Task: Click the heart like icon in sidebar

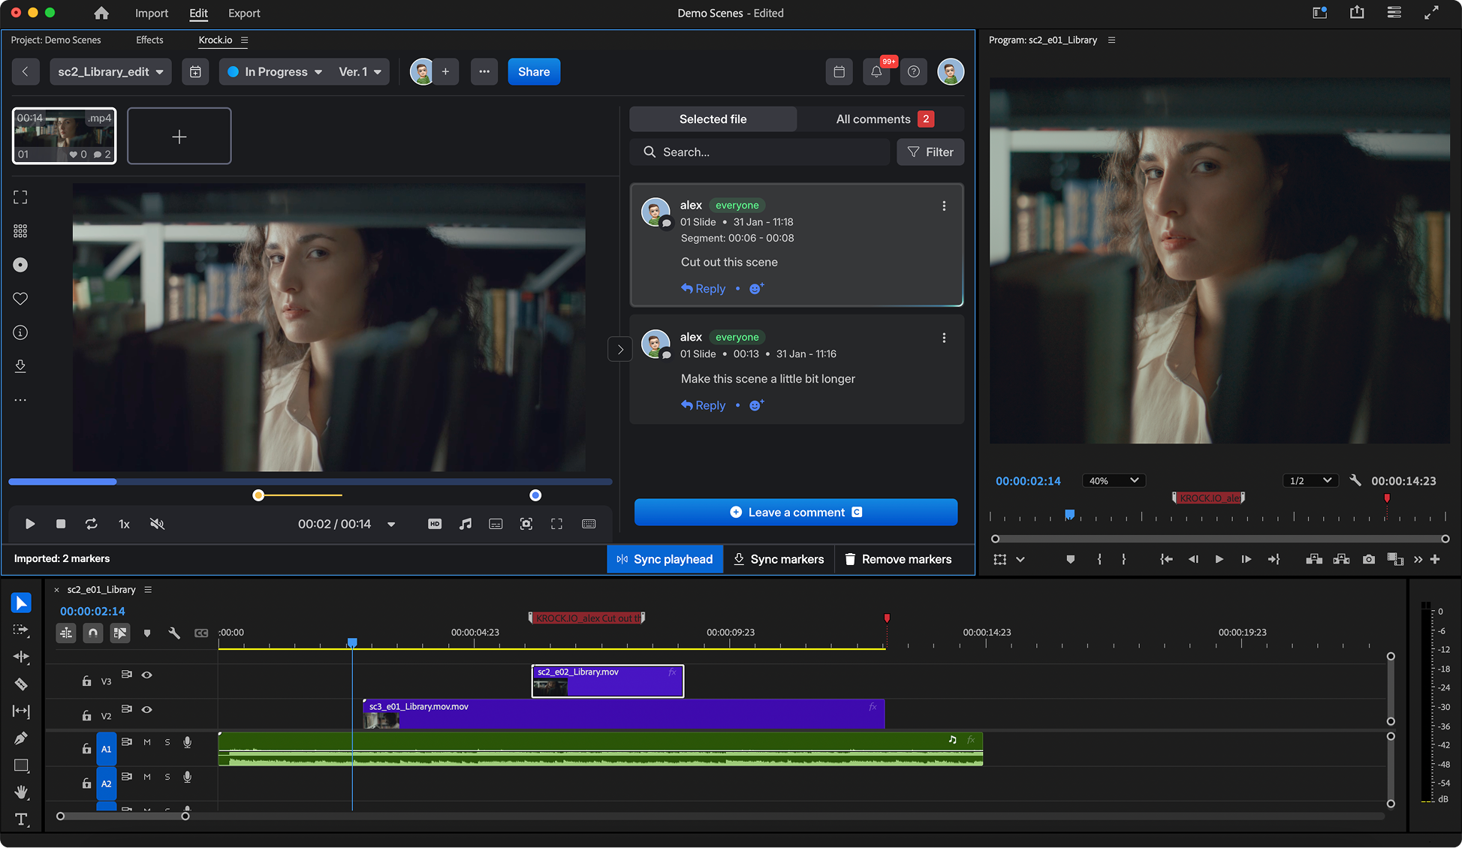Action: (x=20, y=299)
